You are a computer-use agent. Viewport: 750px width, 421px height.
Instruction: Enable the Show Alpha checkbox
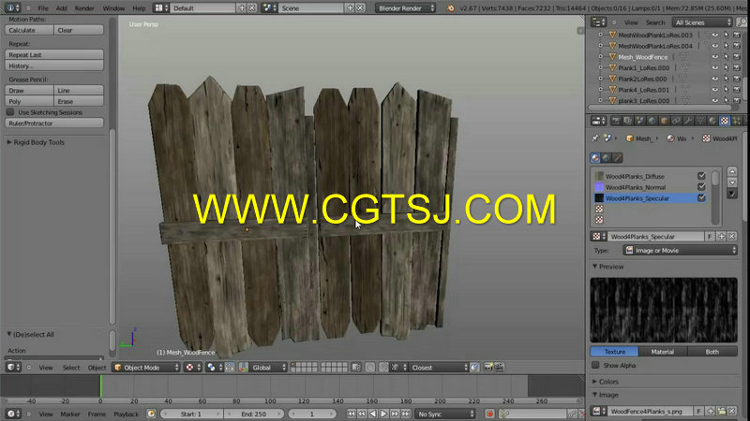click(x=595, y=365)
